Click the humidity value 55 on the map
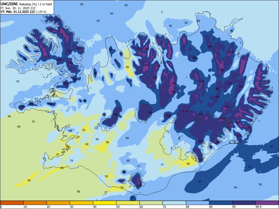The height and width of the screenshot is (209, 279). [x=62, y=168]
